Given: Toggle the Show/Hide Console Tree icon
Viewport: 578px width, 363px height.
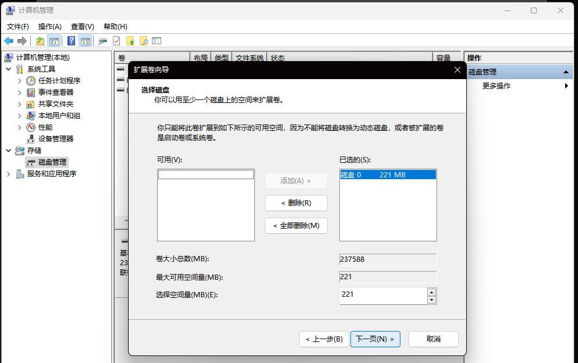Looking at the screenshot, I should [54, 41].
